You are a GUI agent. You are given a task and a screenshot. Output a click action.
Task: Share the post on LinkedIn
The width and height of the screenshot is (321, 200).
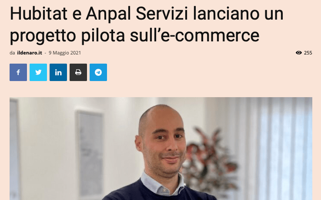58,72
